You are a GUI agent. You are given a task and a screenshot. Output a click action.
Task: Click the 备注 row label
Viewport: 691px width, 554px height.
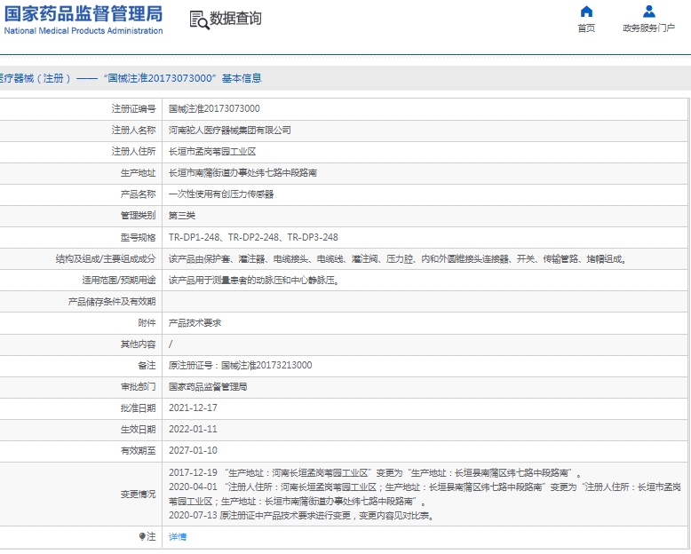click(147, 366)
